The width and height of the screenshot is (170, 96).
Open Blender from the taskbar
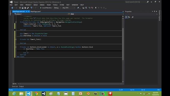88,94
